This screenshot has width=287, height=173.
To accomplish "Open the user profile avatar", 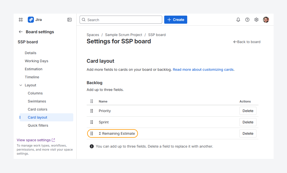I will [x=266, y=20].
